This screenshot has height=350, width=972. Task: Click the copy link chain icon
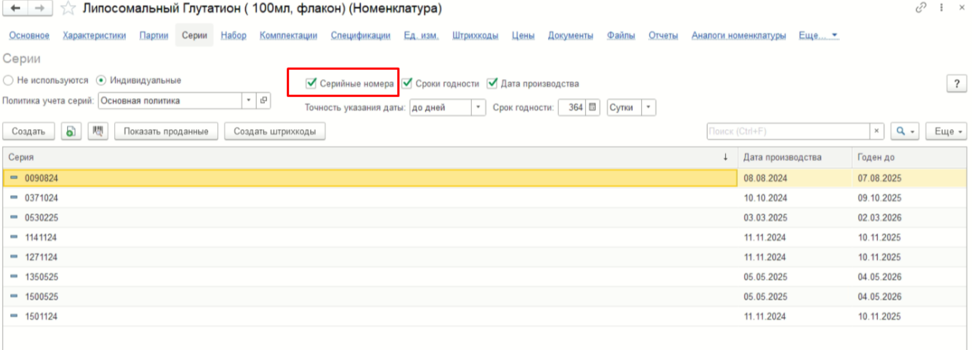tap(921, 8)
